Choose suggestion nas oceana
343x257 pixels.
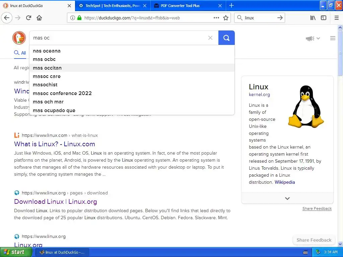coord(132,51)
